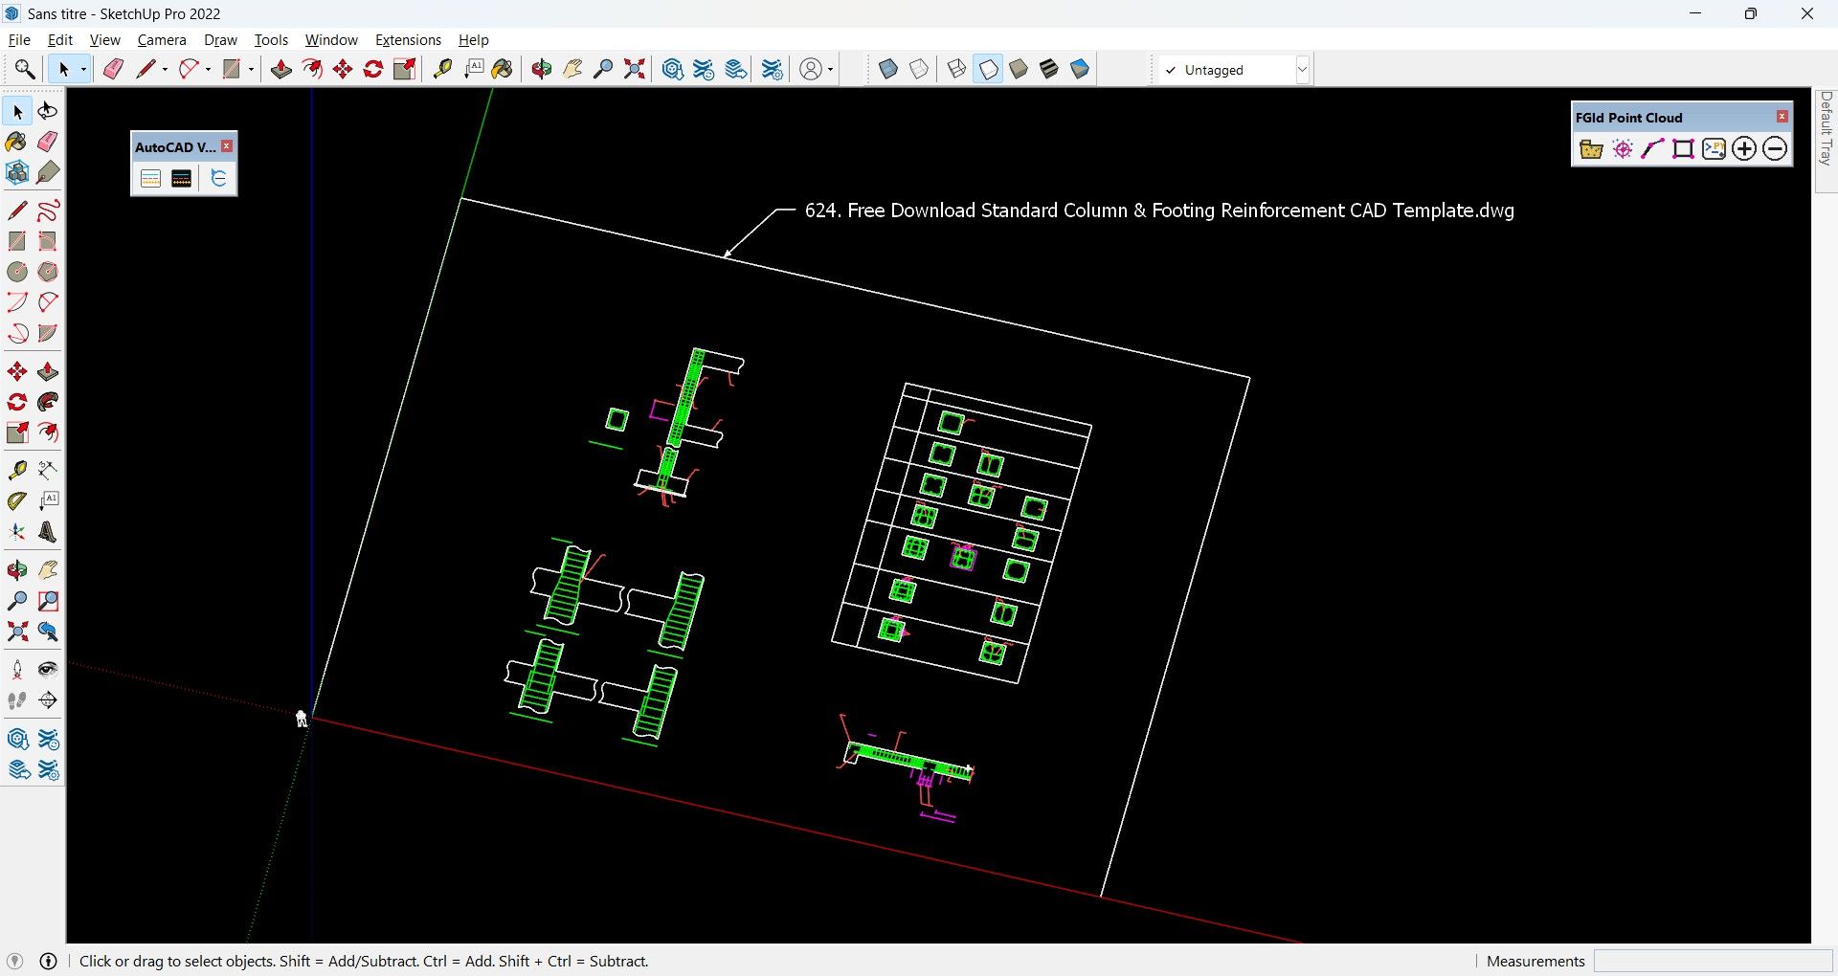Enable Hidden Line face style
The image size is (1838, 976).
pyautogui.click(x=989, y=69)
